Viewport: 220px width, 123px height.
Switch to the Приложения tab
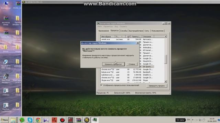pos(103,31)
